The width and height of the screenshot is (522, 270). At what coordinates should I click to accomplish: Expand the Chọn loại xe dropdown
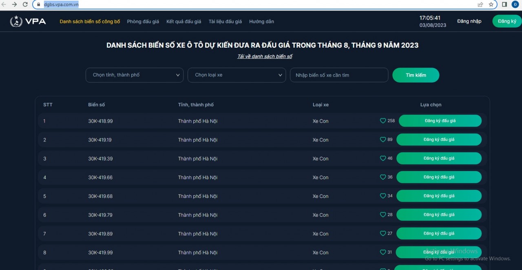(237, 75)
